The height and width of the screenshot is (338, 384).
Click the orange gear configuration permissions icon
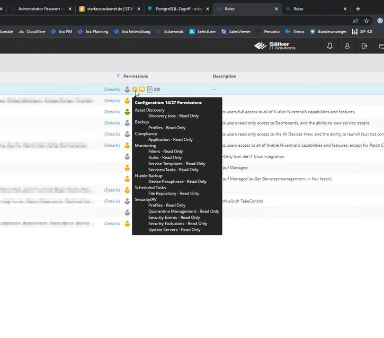coord(135,90)
